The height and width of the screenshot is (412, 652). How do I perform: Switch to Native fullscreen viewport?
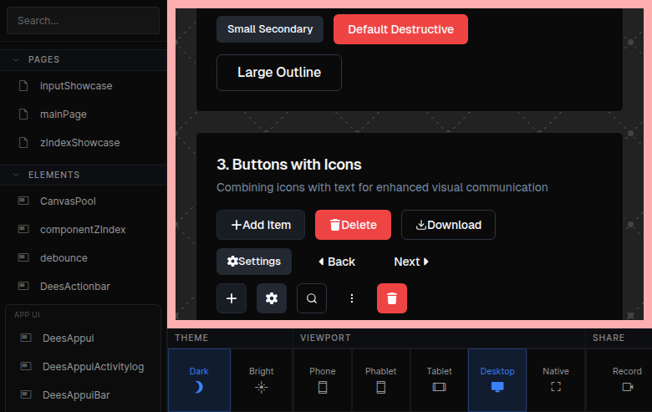click(x=556, y=379)
